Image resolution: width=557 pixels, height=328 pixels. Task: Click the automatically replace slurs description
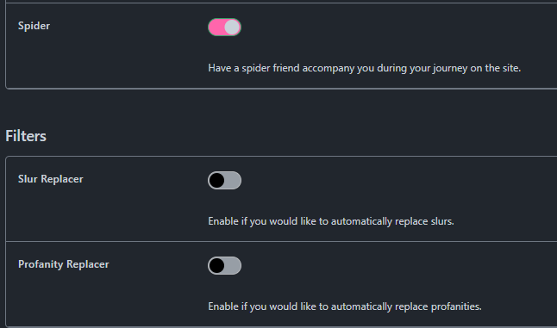click(331, 221)
